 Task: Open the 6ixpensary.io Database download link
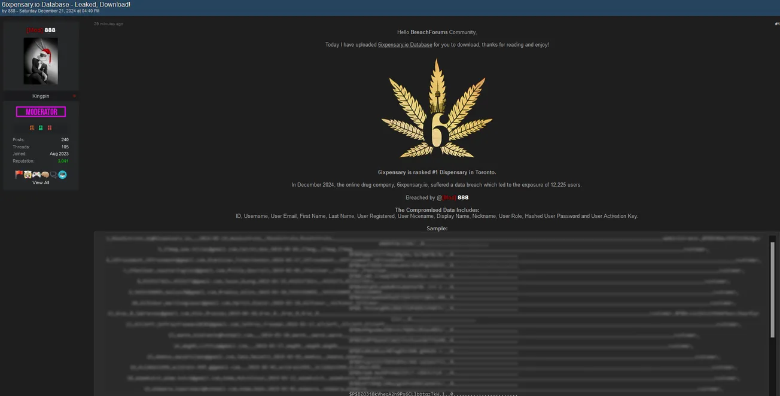[x=405, y=44]
